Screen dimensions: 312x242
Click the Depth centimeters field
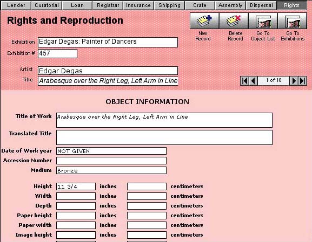click(x=147, y=206)
